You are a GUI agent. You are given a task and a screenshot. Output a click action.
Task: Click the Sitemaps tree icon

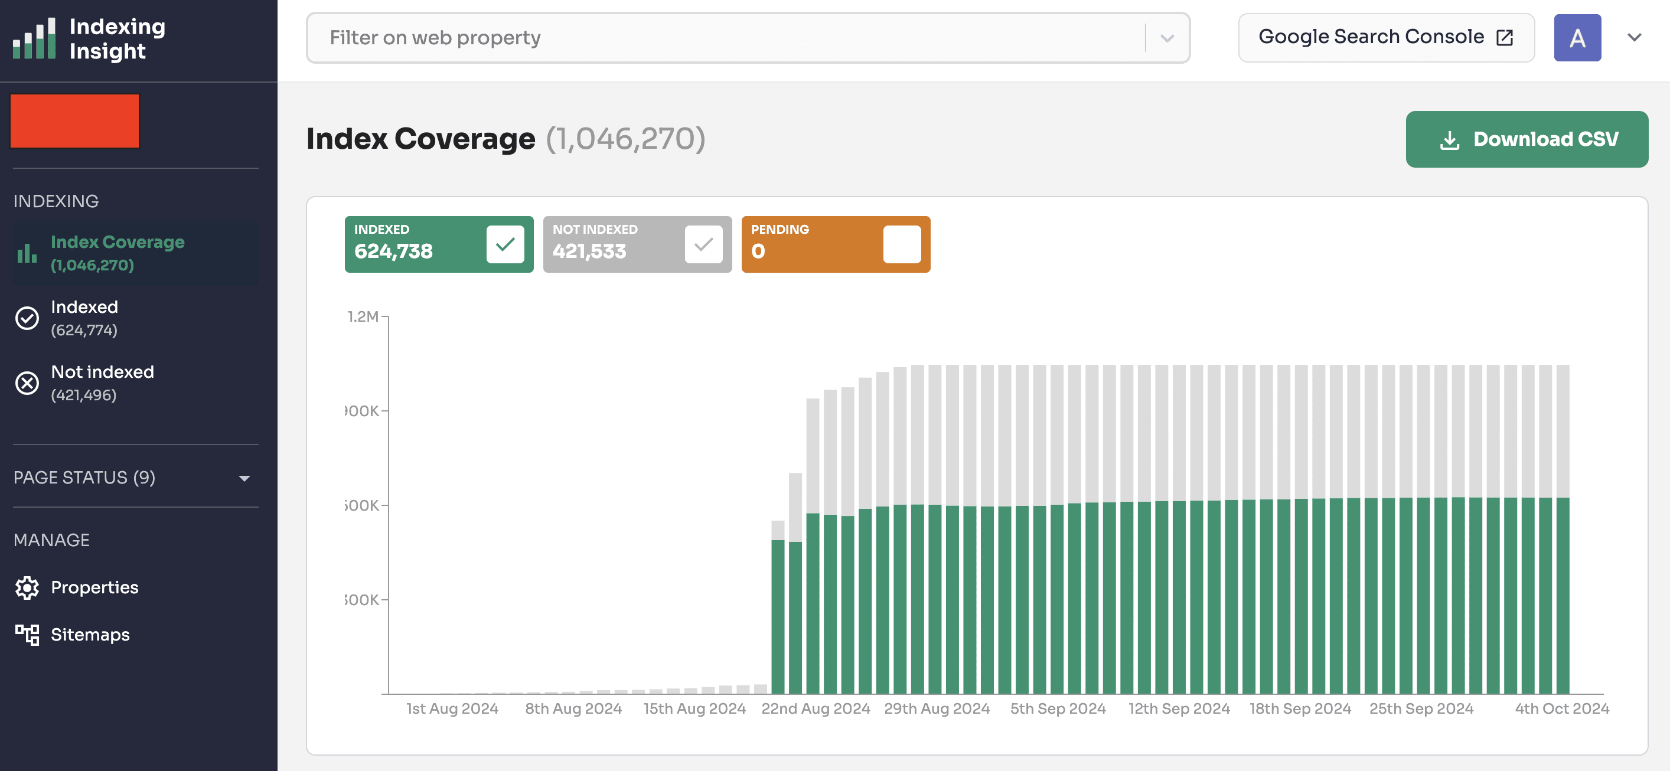click(27, 635)
